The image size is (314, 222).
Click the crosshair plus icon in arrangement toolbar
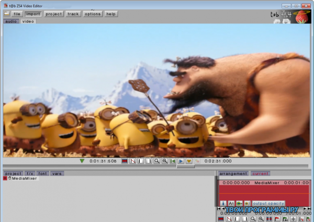[x=293, y=219]
